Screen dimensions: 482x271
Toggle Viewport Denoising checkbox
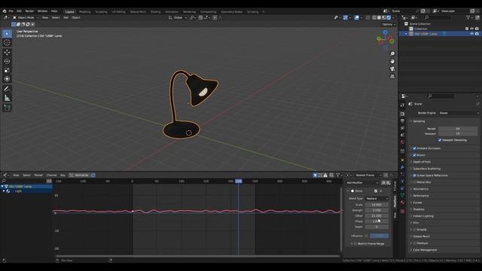pos(440,140)
